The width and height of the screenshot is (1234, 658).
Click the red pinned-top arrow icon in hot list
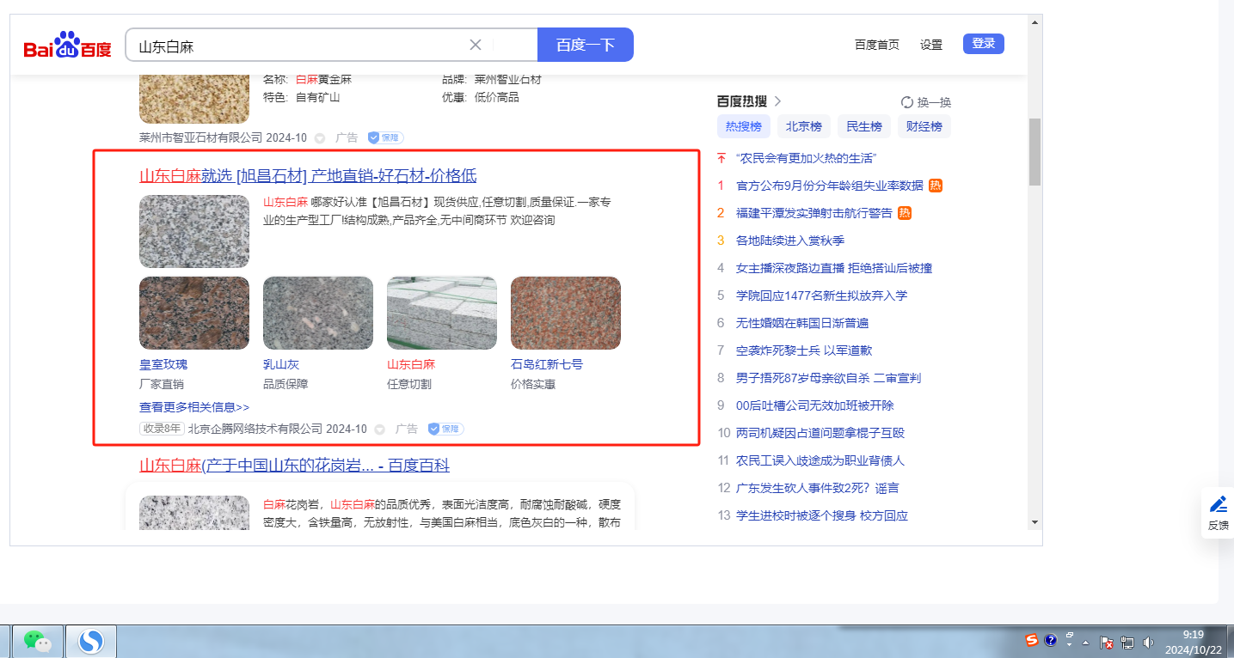(721, 158)
